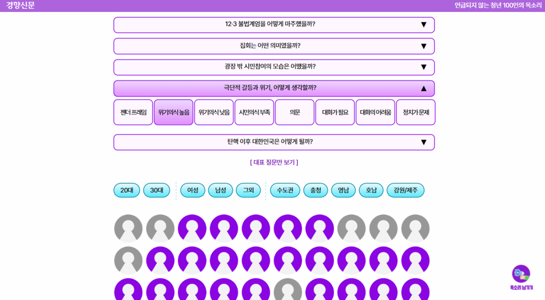Select fourth avatar in top row

point(224,228)
